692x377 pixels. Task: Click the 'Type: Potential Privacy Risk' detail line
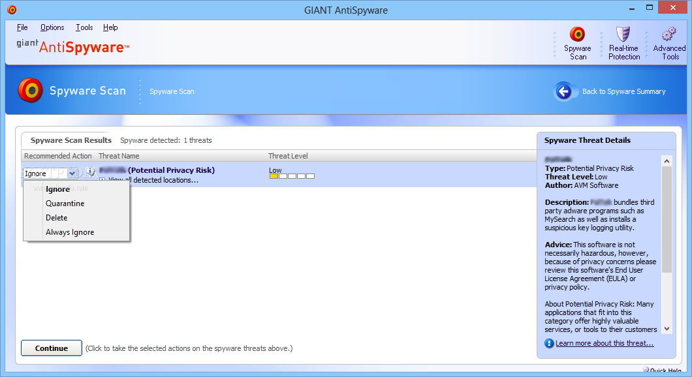coord(589,168)
